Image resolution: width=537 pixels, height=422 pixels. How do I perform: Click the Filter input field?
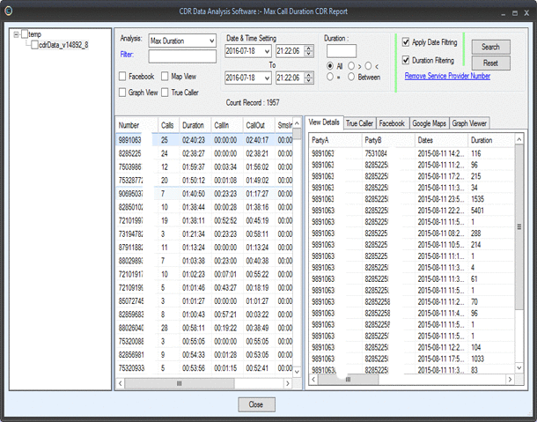coord(182,56)
